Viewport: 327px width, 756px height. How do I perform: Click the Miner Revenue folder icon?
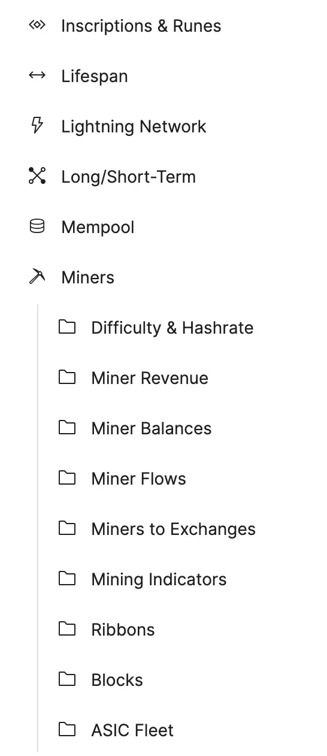67,377
